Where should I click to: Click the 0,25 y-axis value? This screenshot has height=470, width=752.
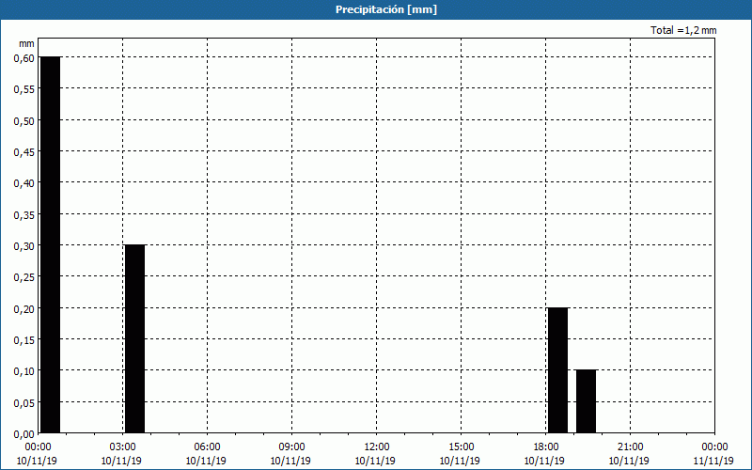pyautogui.click(x=24, y=277)
